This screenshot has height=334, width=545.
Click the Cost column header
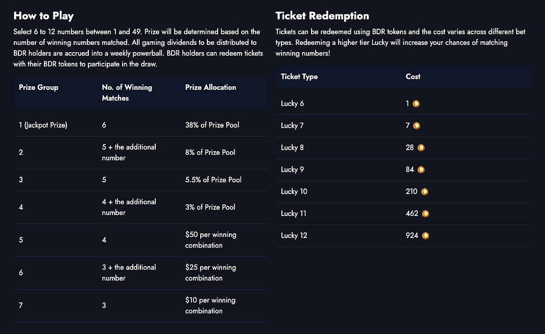pyautogui.click(x=413, y=77)
